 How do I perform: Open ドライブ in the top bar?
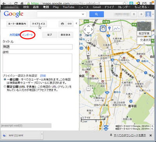pyautogui.click(x=109, y=7)
